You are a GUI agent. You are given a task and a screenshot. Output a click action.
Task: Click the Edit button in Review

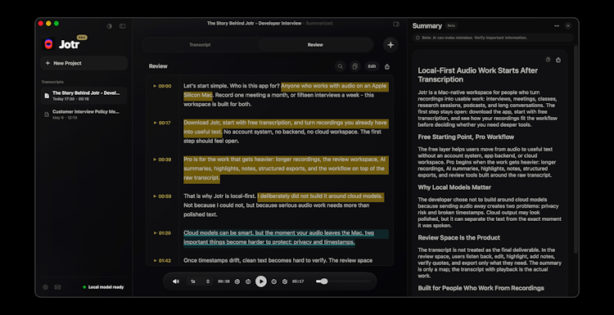point(372,66)
